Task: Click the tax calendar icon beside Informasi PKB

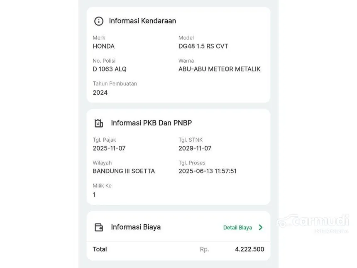Action: (98, 123)
